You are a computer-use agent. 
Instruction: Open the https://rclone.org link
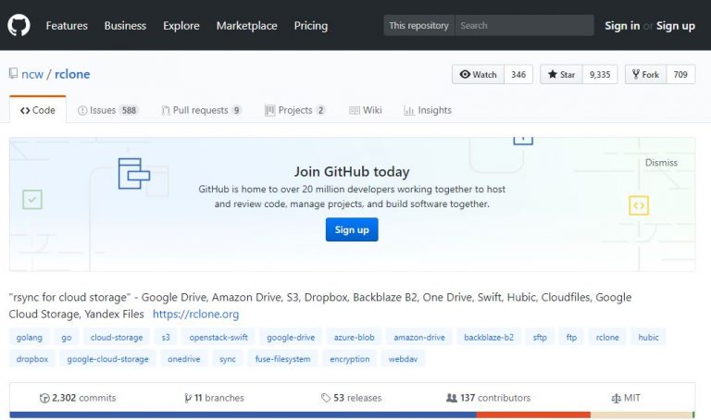(x=195, y=314)
